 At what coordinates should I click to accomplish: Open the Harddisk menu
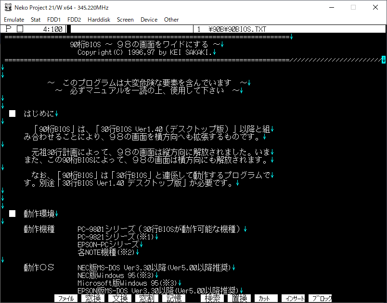(x=99, y=20)
